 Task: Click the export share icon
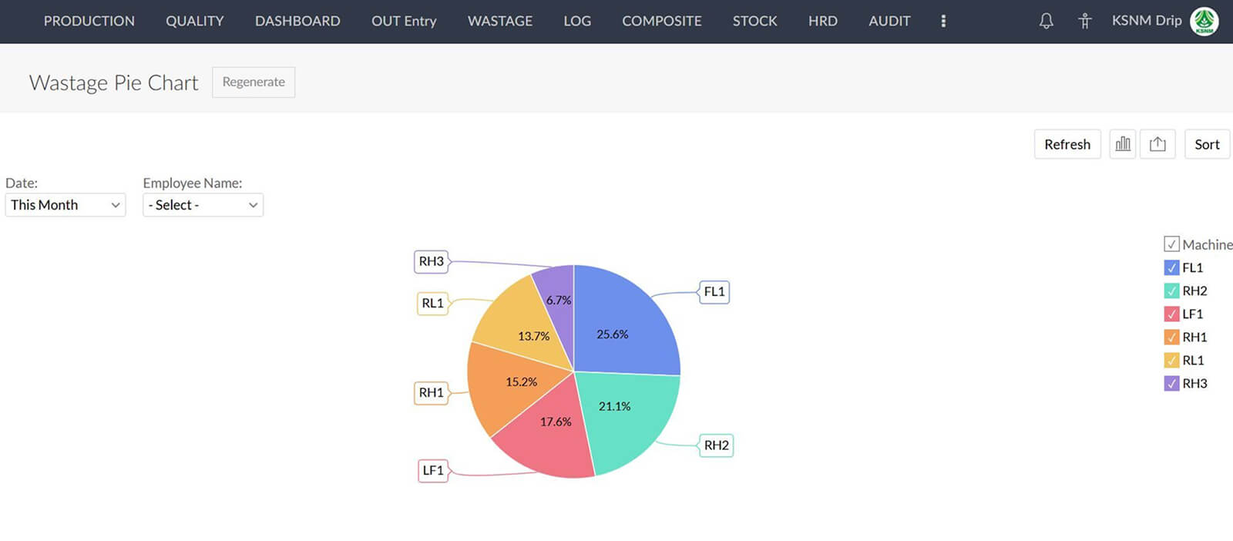[x=1157, y=144]
